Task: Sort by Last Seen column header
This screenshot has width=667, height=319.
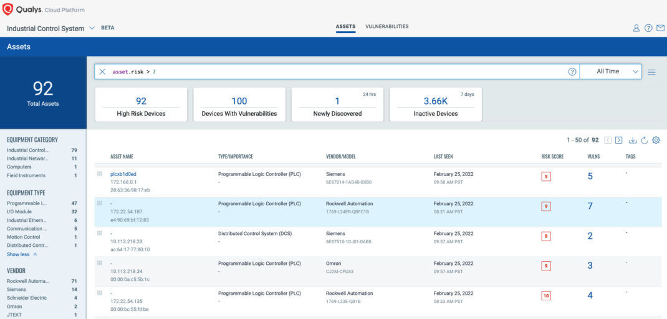Action: pyautogui.click(x=443, y=157)
